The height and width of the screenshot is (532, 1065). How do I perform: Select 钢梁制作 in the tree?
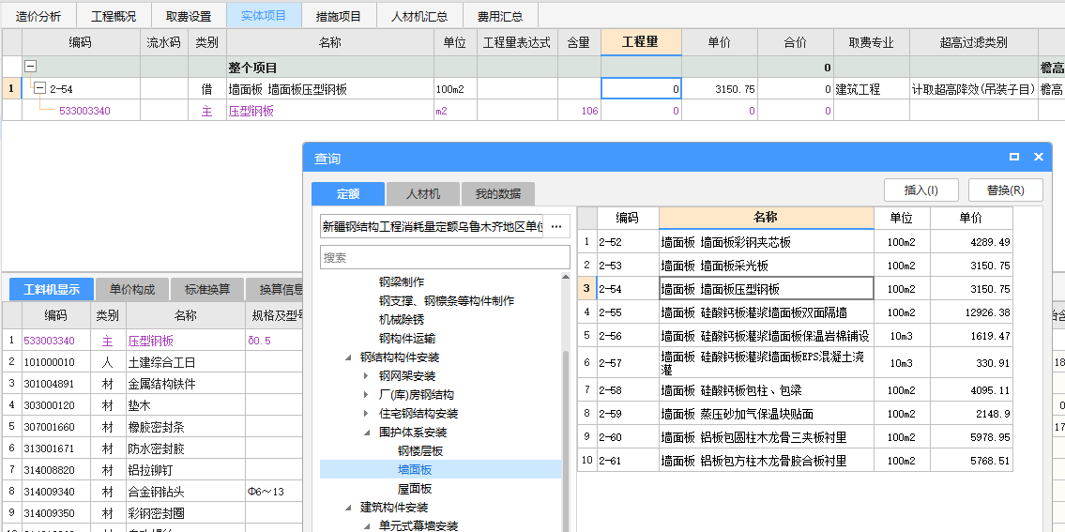tap(402, 281)
